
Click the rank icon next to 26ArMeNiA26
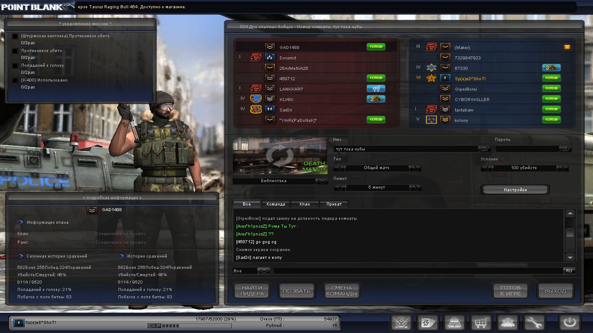click(270, 68)
